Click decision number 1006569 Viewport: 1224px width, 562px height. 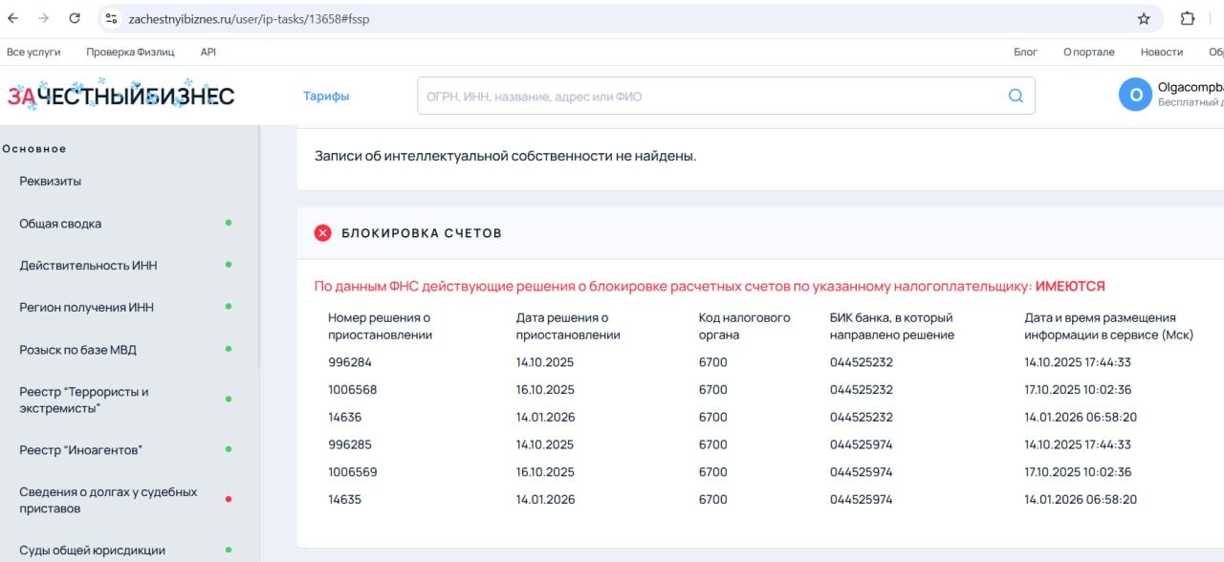click(x=353, y=472)
